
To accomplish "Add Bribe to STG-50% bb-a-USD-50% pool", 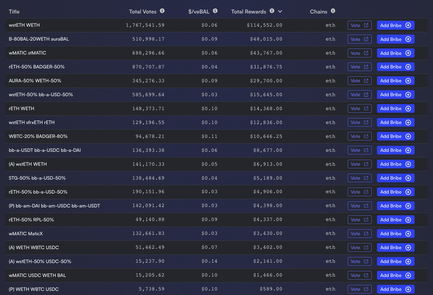I will [x=395, y=178].
